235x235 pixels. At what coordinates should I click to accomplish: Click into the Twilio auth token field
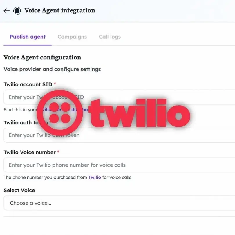coord(119,135)
